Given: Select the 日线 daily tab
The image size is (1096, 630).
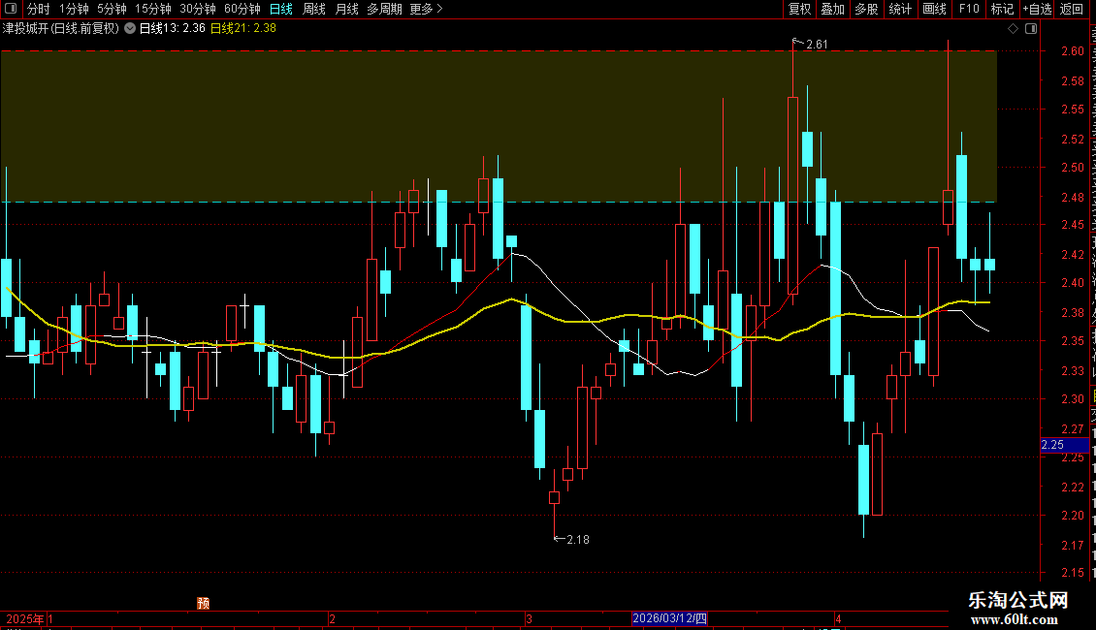Looking at the screenshot, I should tap(281, 9).
